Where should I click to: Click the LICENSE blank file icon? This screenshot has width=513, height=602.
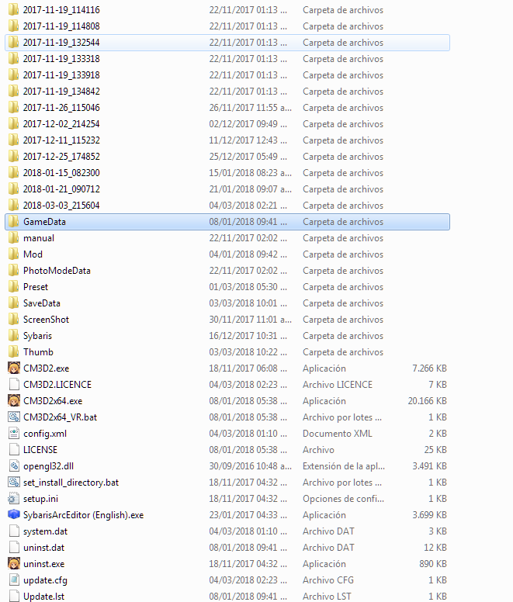point(14,450)
